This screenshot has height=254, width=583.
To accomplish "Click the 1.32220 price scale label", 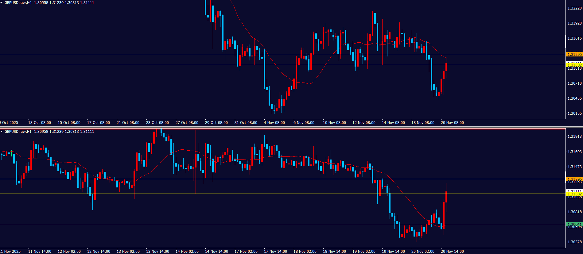I will pos(574,8).
